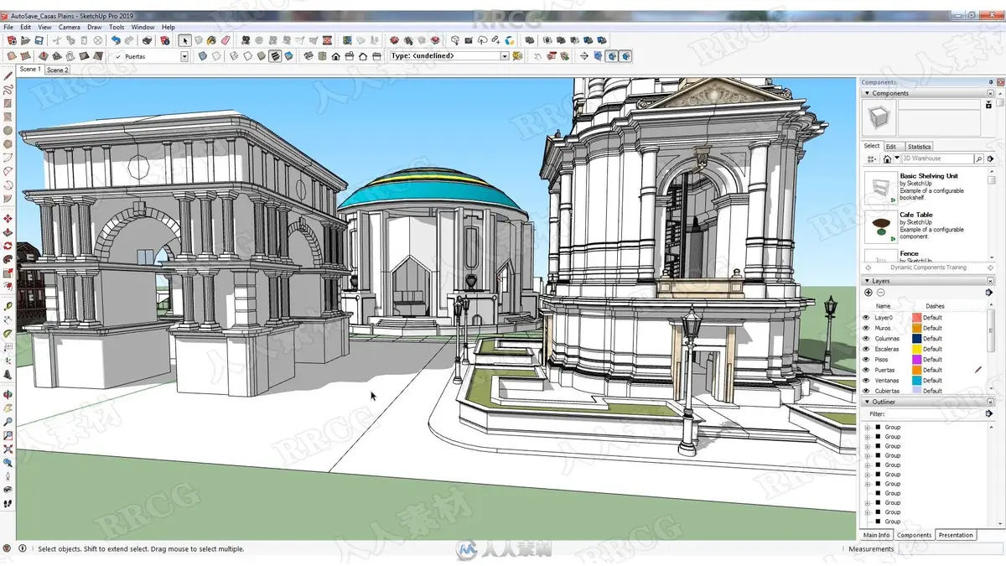
Task: Open the Main Info tray tab
Action: point(877,535)
